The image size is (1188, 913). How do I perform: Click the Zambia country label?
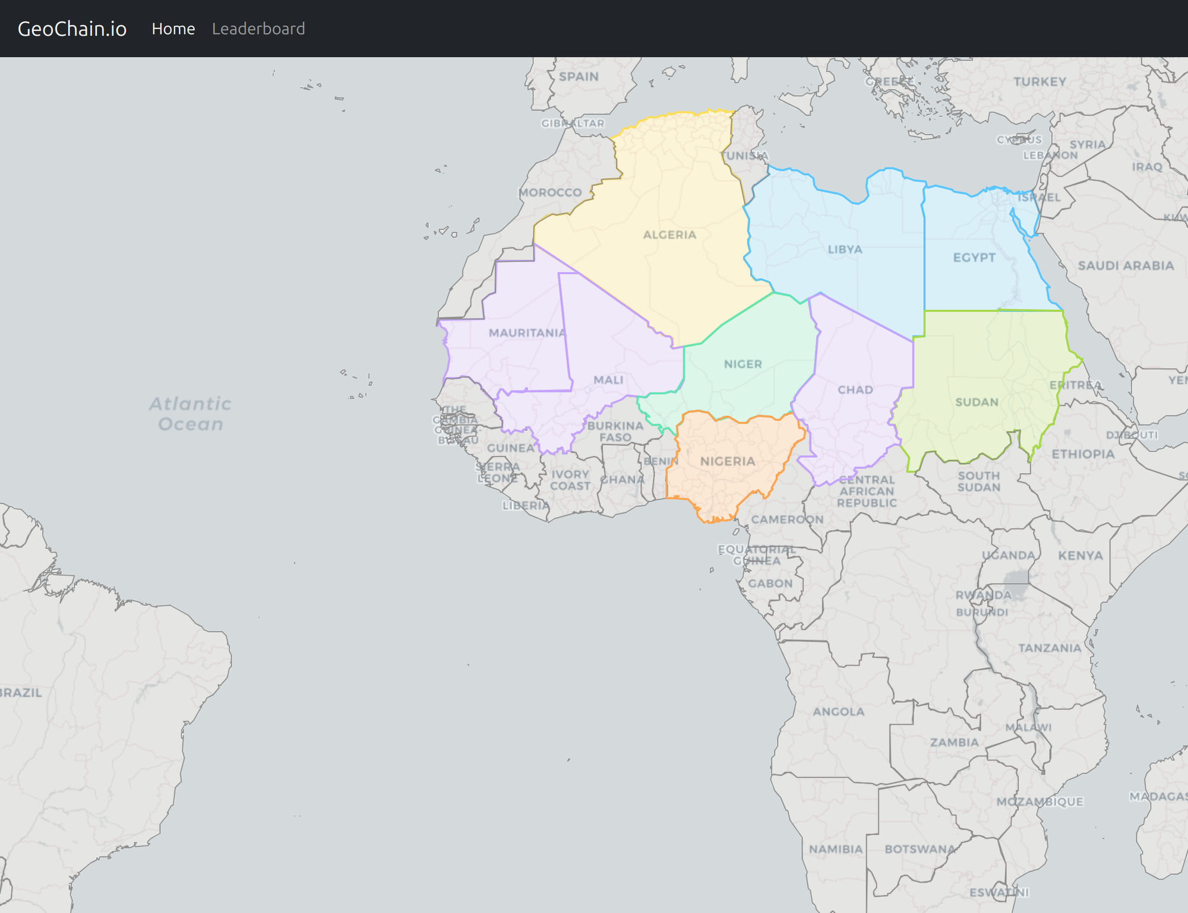[954, 742]
